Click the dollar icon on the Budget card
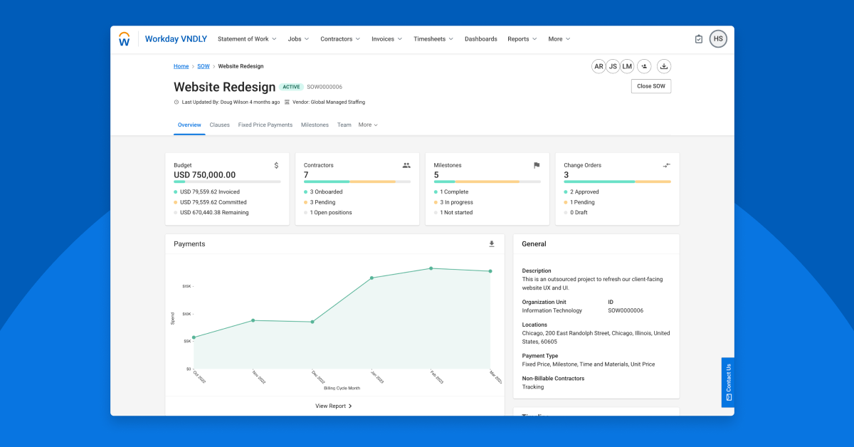The width and height of the screenshot is (854, 447). pos(276,165)
